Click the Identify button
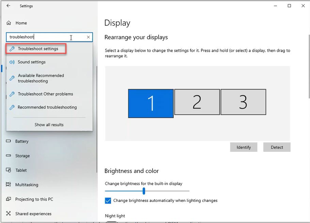This screenshot has height=223, width=310. 244,147
